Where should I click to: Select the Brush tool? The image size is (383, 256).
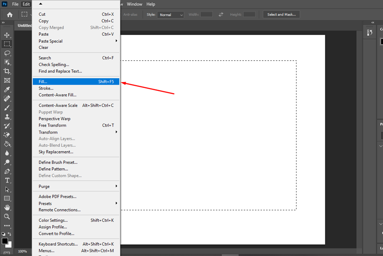7,108
